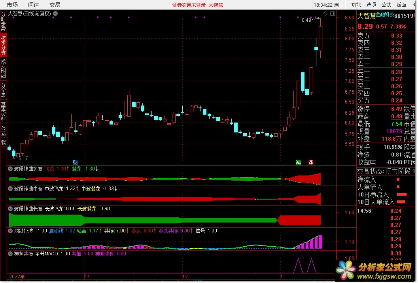
Task: Open the 选项 menu
Action: (371, 5)
